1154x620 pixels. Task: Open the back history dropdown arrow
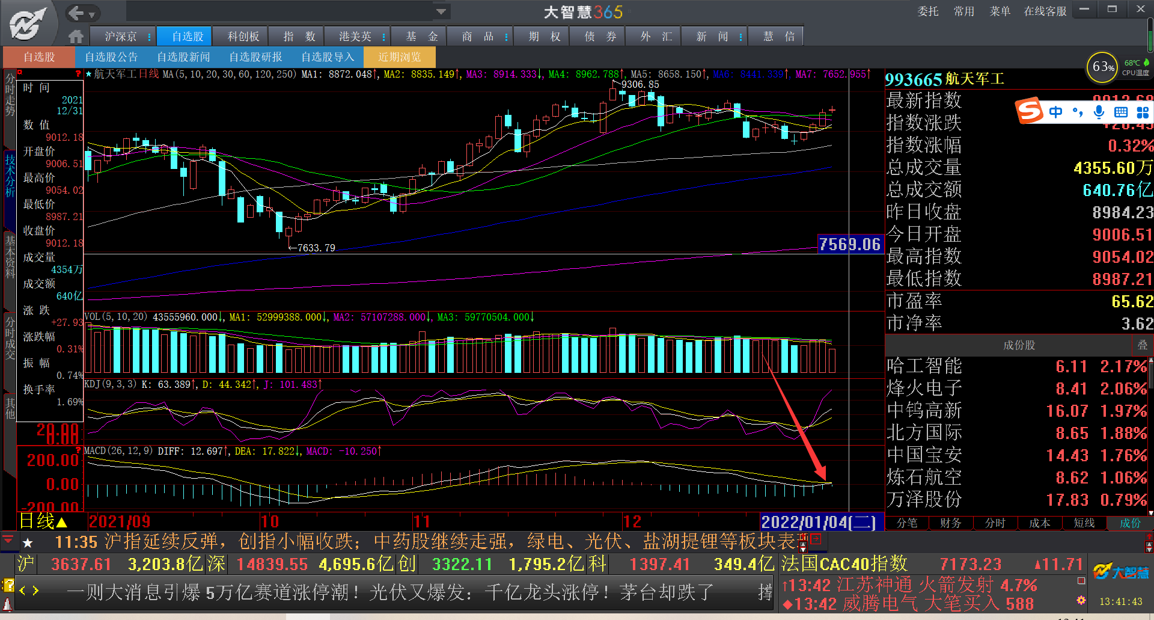pos(92,14)
